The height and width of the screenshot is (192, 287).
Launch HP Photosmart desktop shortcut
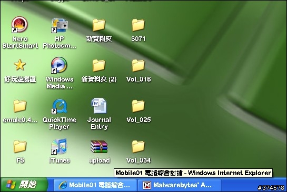click(x=60, y=25)
